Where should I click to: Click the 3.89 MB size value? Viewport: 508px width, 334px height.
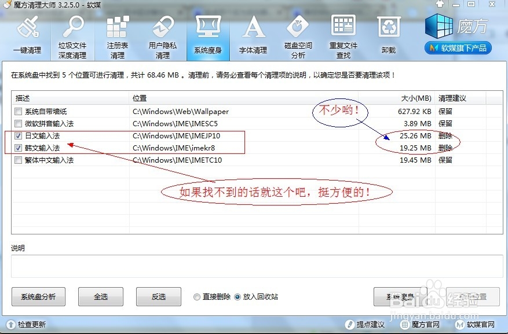[x=417, y=124]
